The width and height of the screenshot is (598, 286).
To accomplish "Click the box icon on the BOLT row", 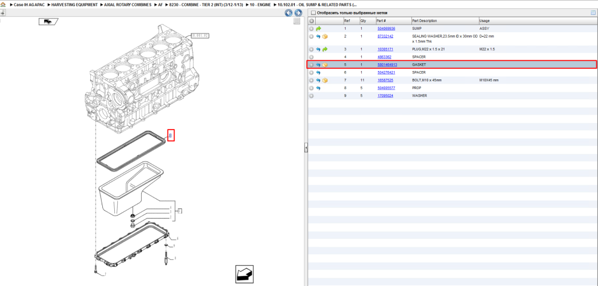I will 325,81.
